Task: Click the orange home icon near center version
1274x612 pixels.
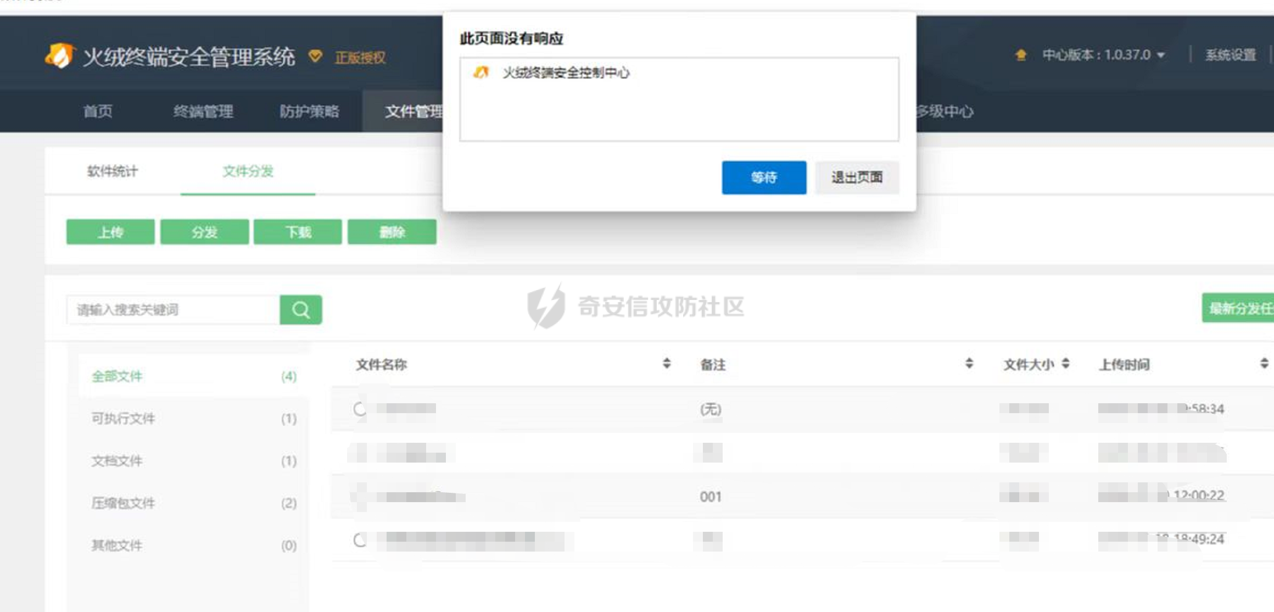Action: (x=1021, y=55)
